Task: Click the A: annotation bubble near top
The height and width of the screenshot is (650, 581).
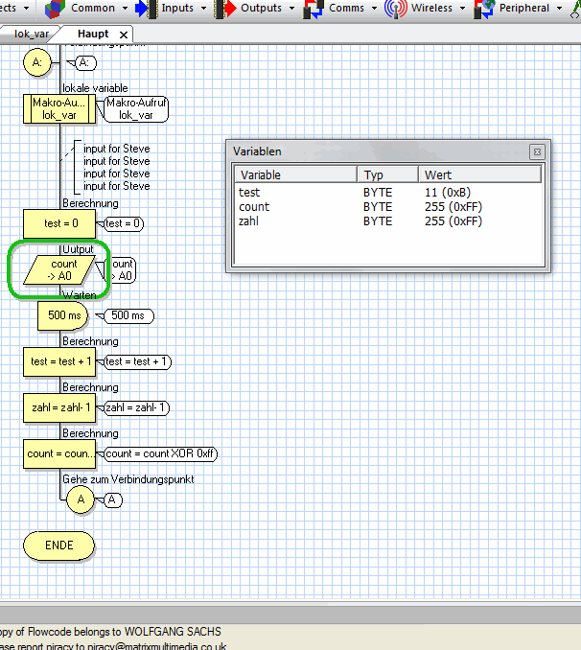Action: [85, 63]
